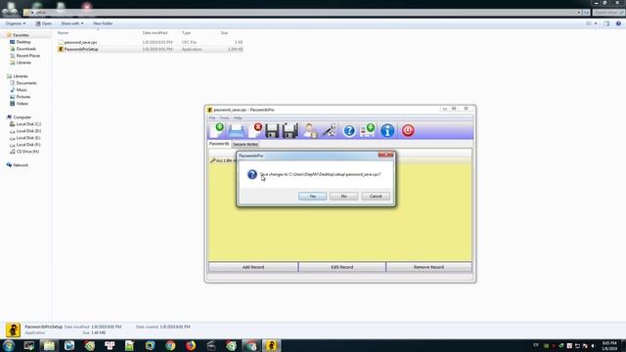Open Local Disk (F:) in sidebar
626x352 pixels.
coord(28,145)
